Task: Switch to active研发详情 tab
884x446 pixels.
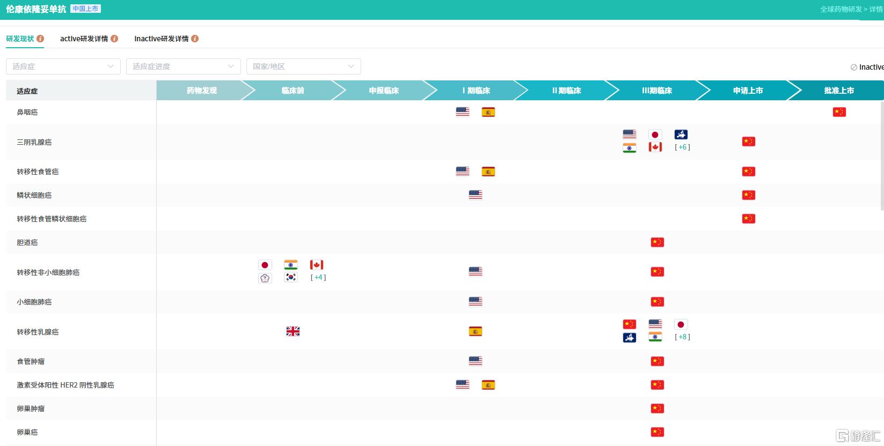Action: [84, 39]
